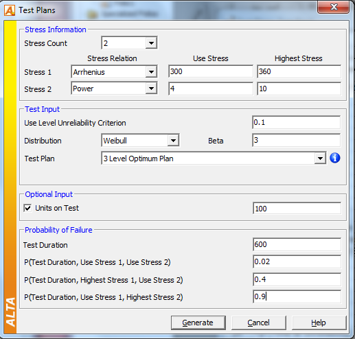Click the Beta value field

297,140
